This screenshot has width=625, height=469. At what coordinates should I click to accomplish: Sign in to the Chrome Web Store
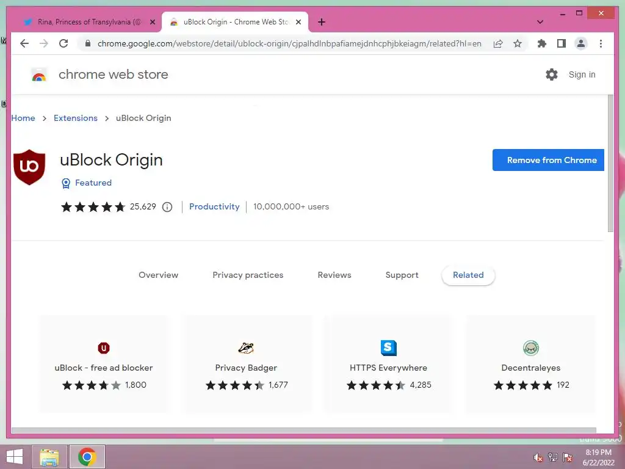[x=582, y=75]
